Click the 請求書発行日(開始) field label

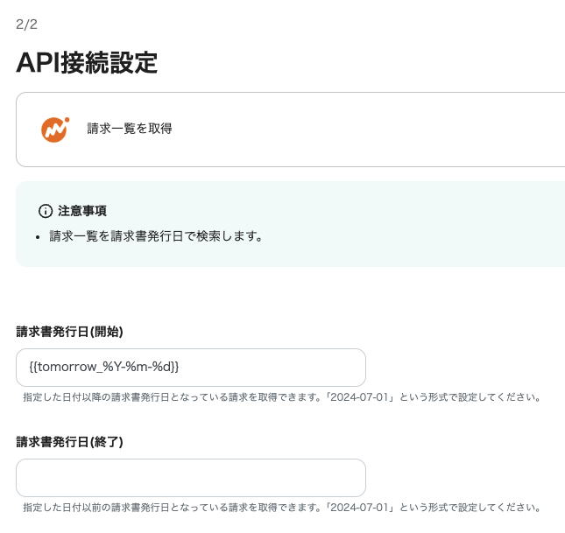69,332
